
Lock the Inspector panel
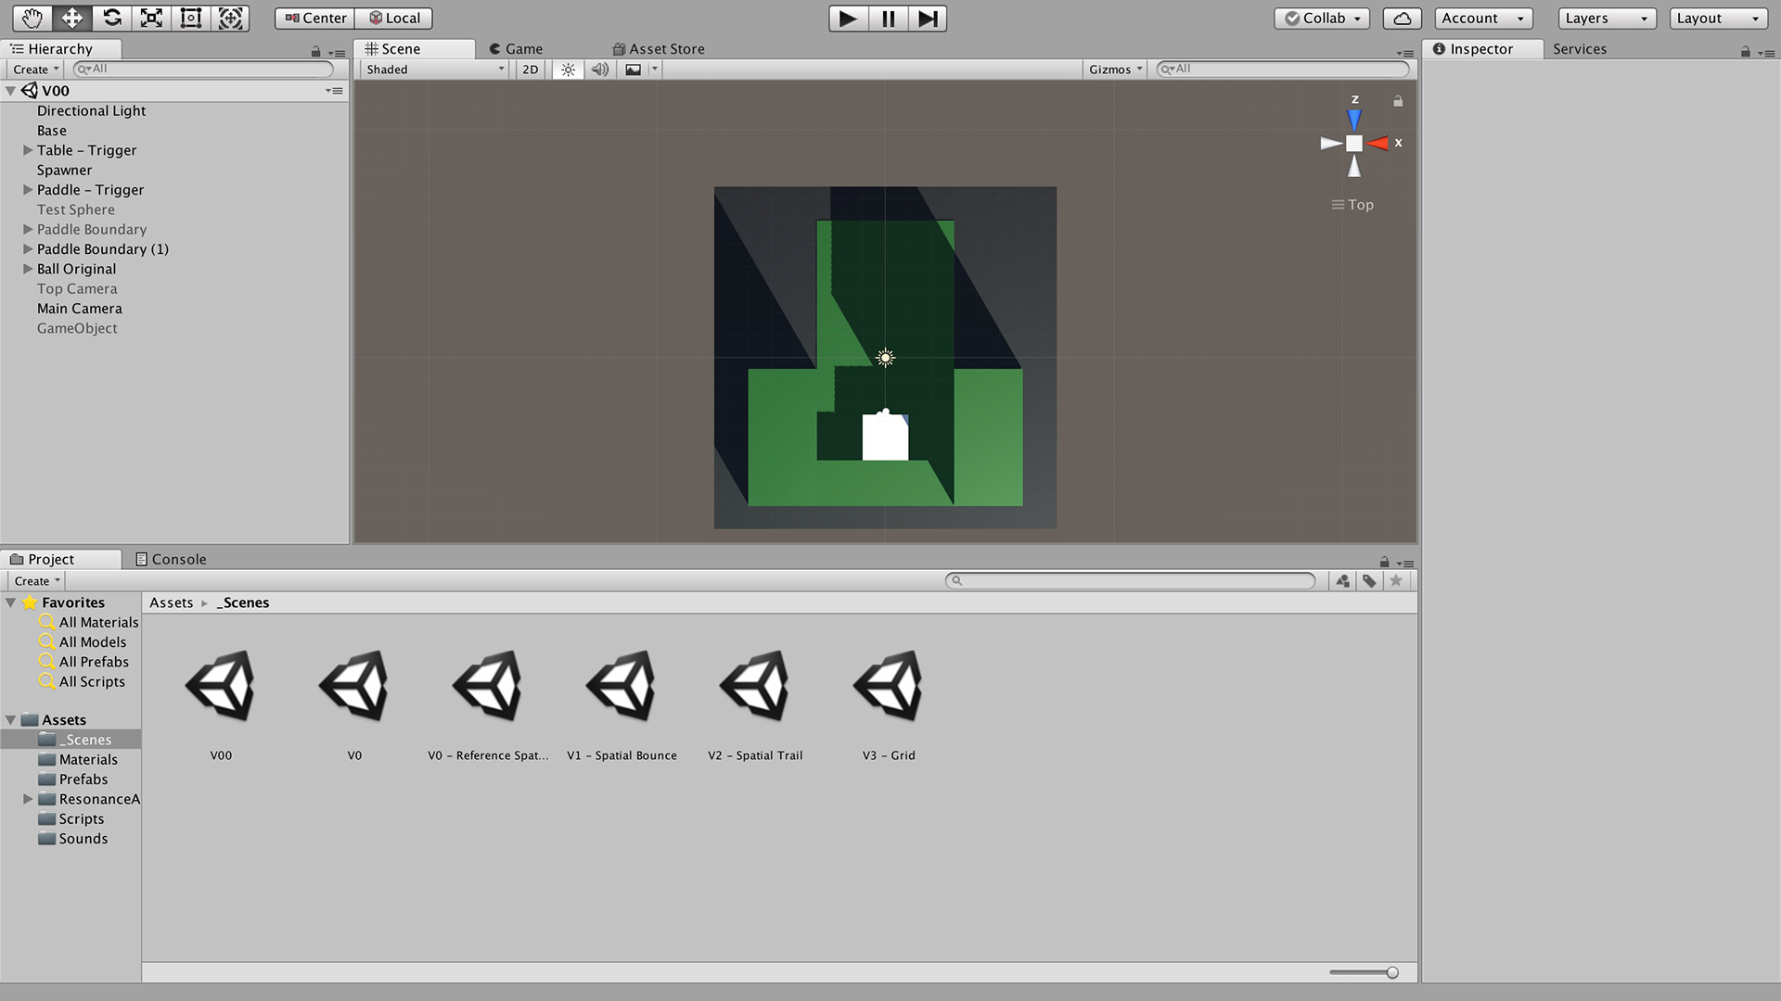tap(1746, 52)
